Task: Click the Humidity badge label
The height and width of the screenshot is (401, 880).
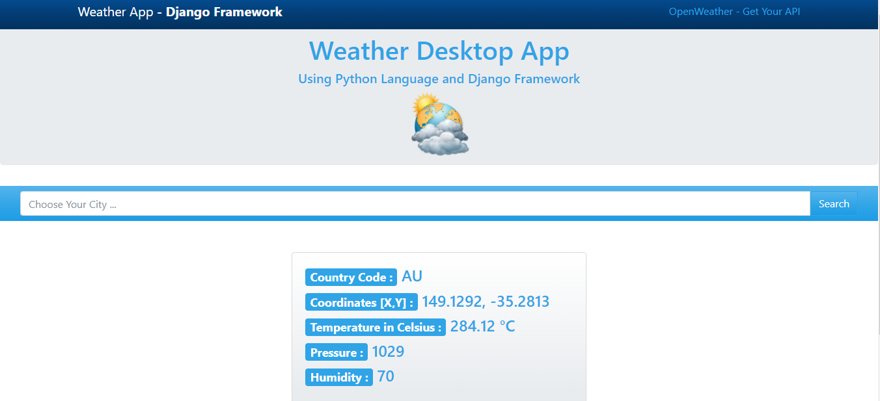Action: pos(338,378)
